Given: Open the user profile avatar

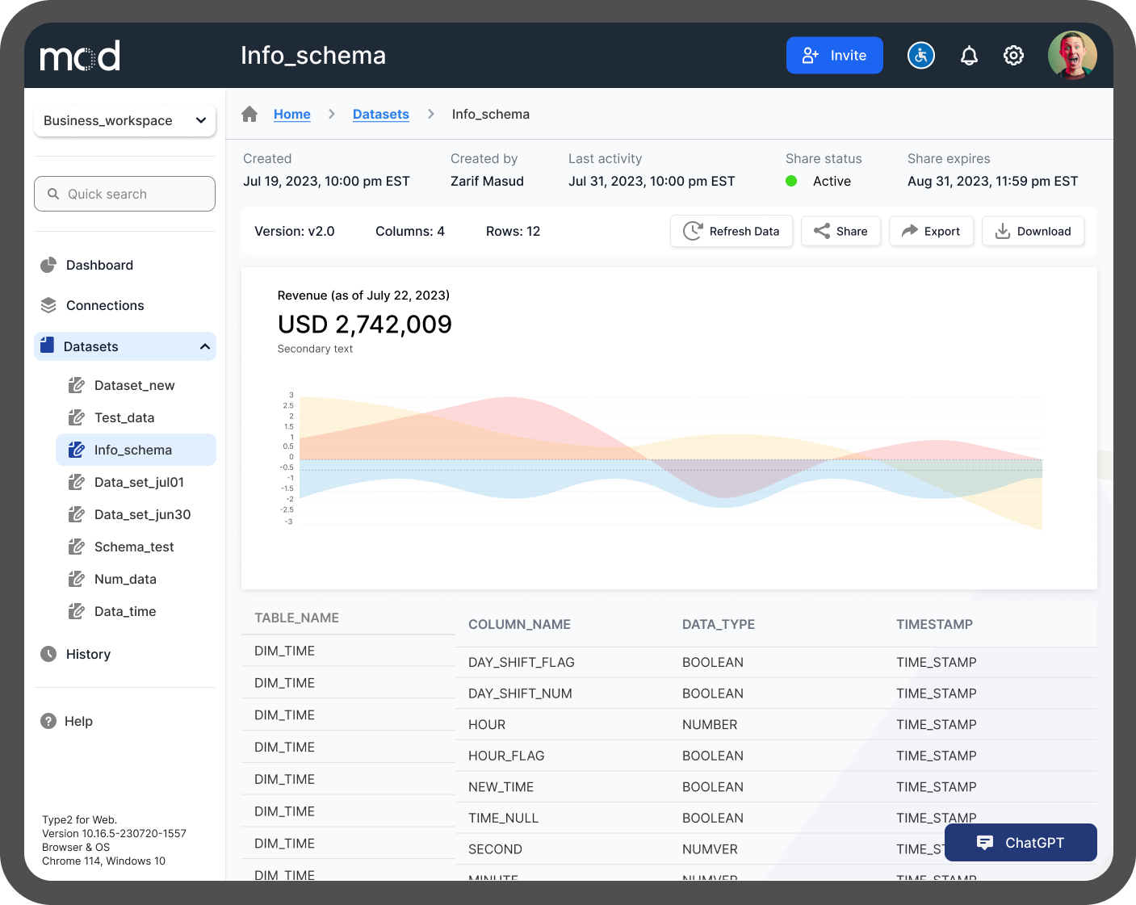Looking at the screenshot, I should (1072, 56).
